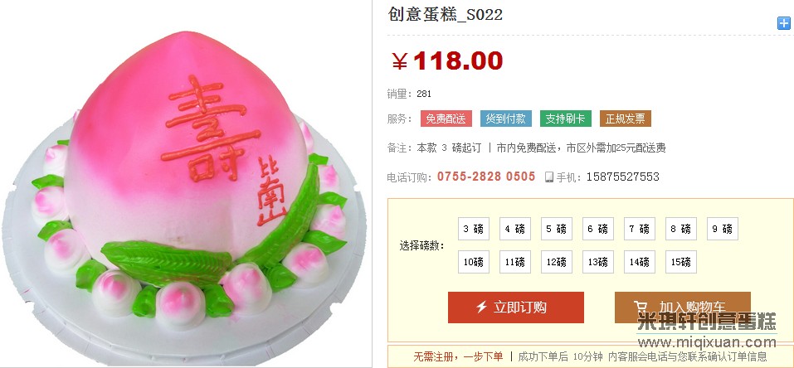The height and width of the screenshot is (368, 794).
Task: Select the 7 磅 weight option
Action: 640,229
